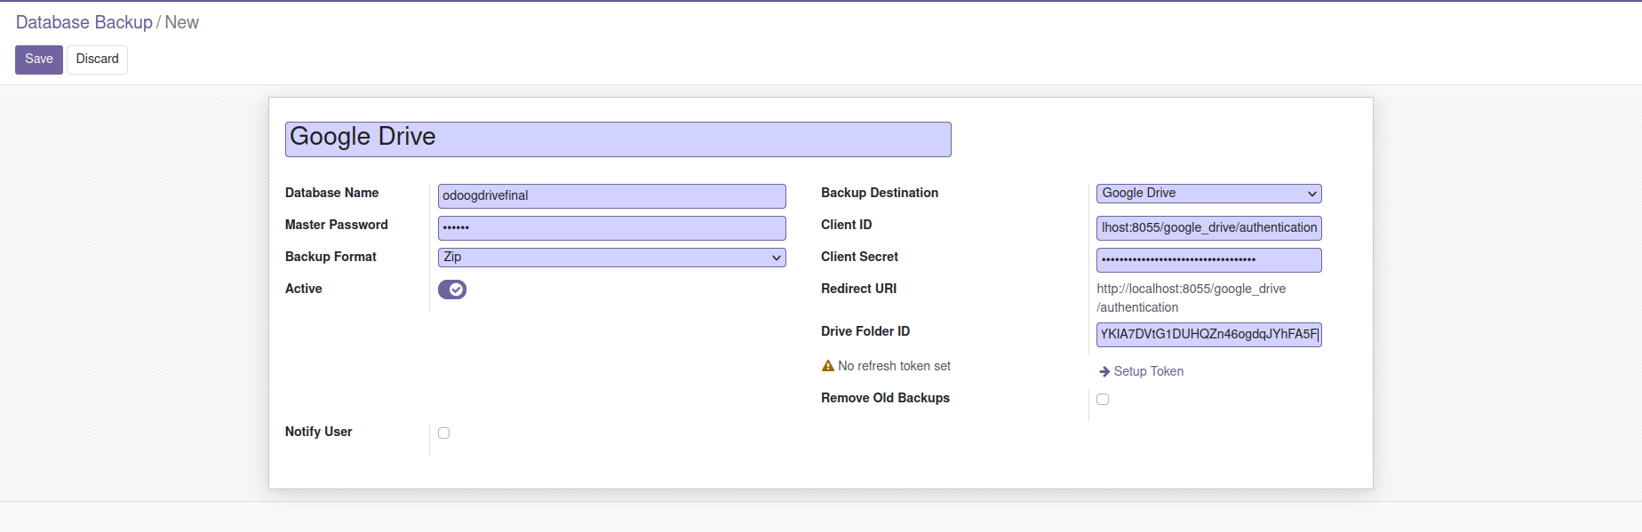Click the Redirect URI localhost text
1642x532 pixels.
(1191, 290)
